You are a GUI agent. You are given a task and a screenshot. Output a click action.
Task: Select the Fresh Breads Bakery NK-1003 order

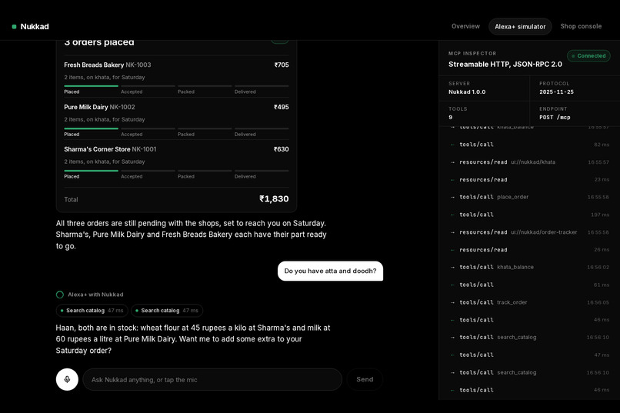[176, 76]
